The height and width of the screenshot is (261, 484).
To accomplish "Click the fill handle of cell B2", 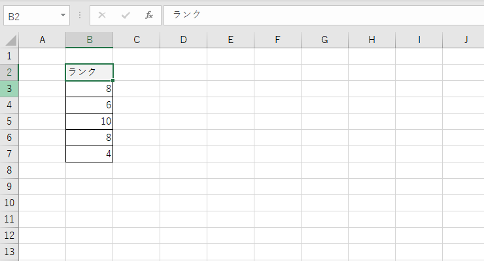I will 113,81.
